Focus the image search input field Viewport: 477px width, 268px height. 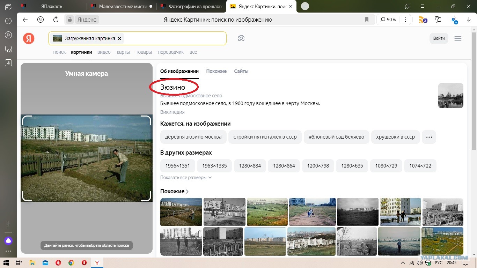pos(137,38)
